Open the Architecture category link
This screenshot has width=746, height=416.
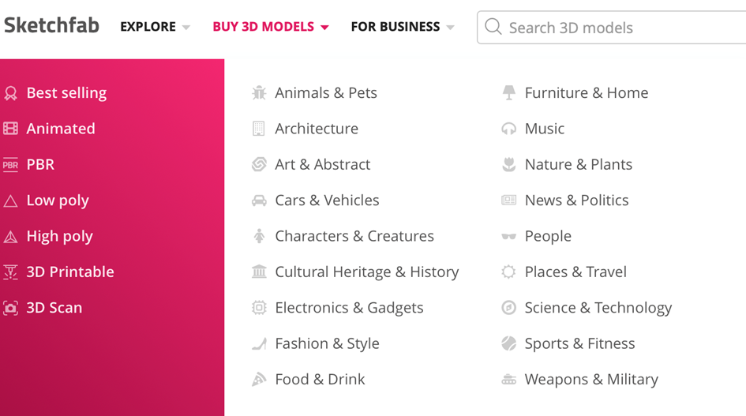(316, 129)
